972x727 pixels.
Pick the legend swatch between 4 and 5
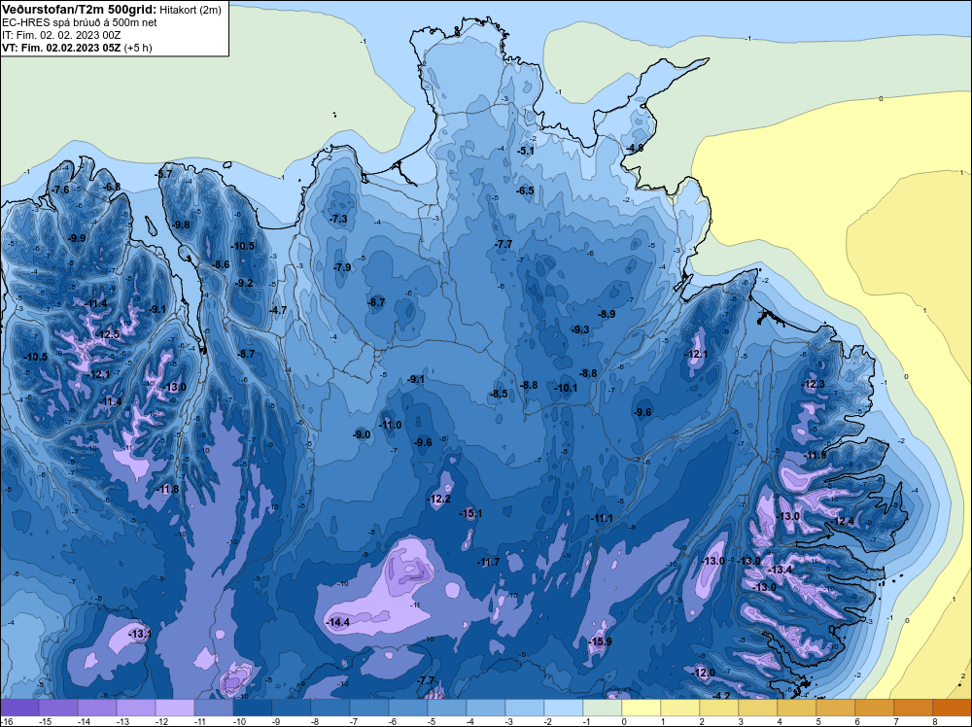pyautogui.click(x=797, y=708)
